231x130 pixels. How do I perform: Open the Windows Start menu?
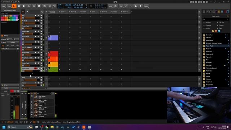4,127
